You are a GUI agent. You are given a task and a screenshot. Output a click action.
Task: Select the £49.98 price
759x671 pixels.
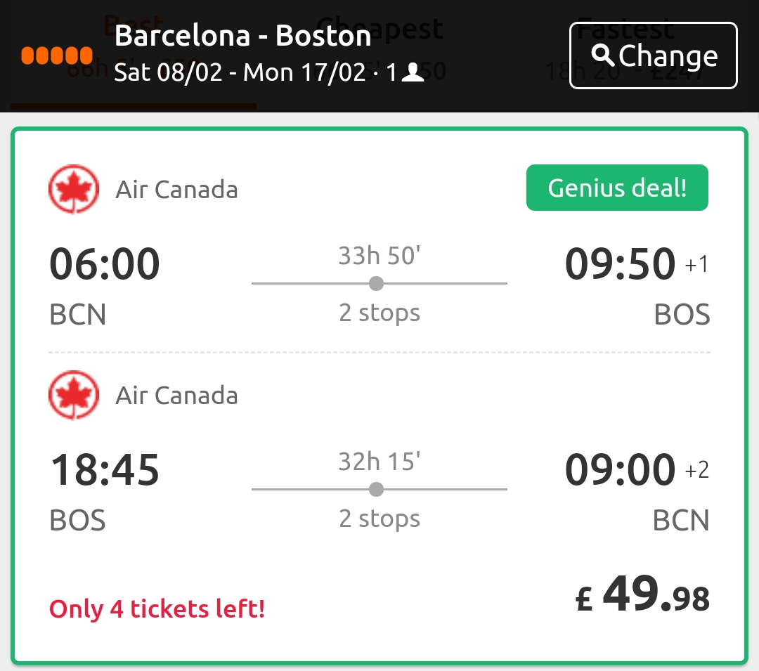point(642,594)
